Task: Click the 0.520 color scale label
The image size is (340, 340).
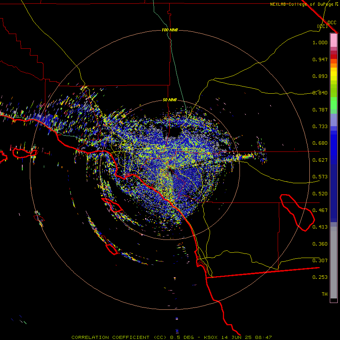Action: coord(320,194)
